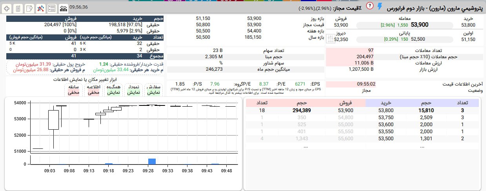This screenshot has width=486, height=191.
Task: Toggle the سفارش display setting
Action: (x=153, y=90)
